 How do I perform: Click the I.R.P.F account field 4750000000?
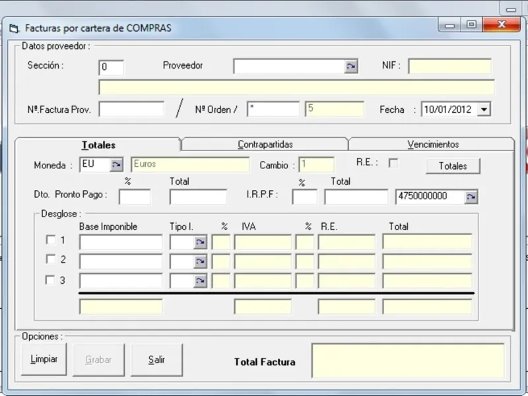(x=430, y=197)
